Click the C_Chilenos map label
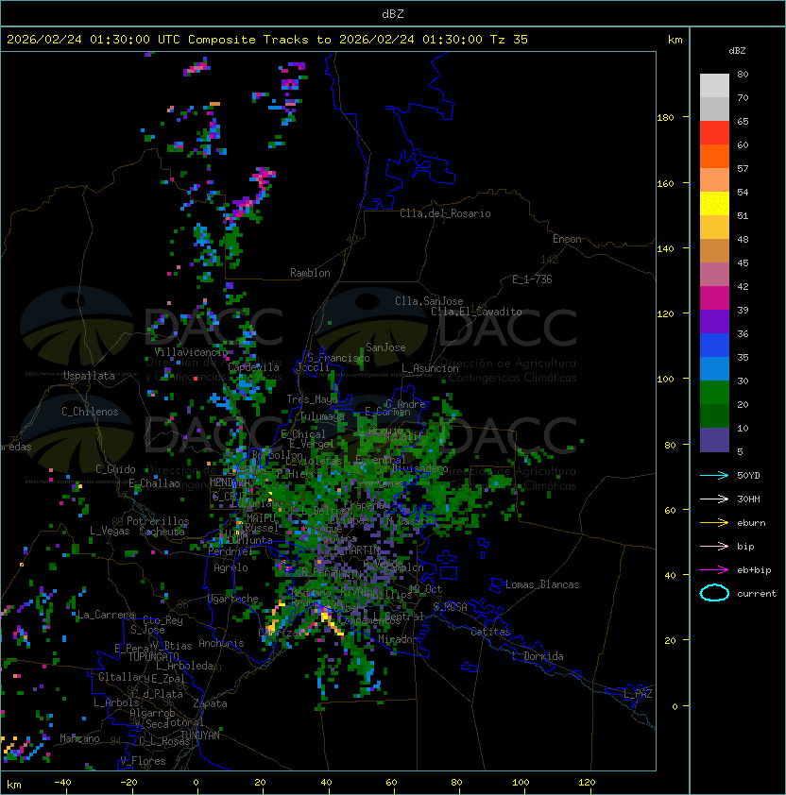 [x=90, y=412]
